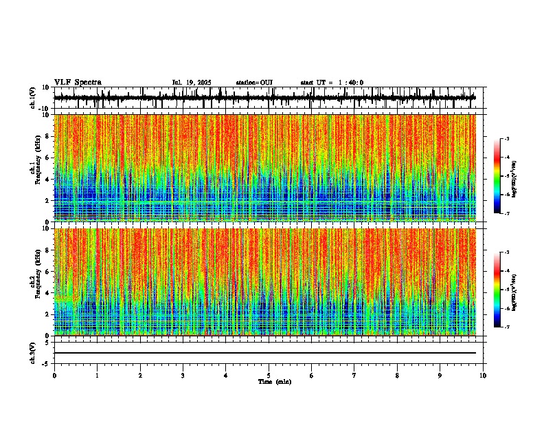Screen dimensions: 544x421
Task: Click time axis tick label '10'
Action: point(483,376)
